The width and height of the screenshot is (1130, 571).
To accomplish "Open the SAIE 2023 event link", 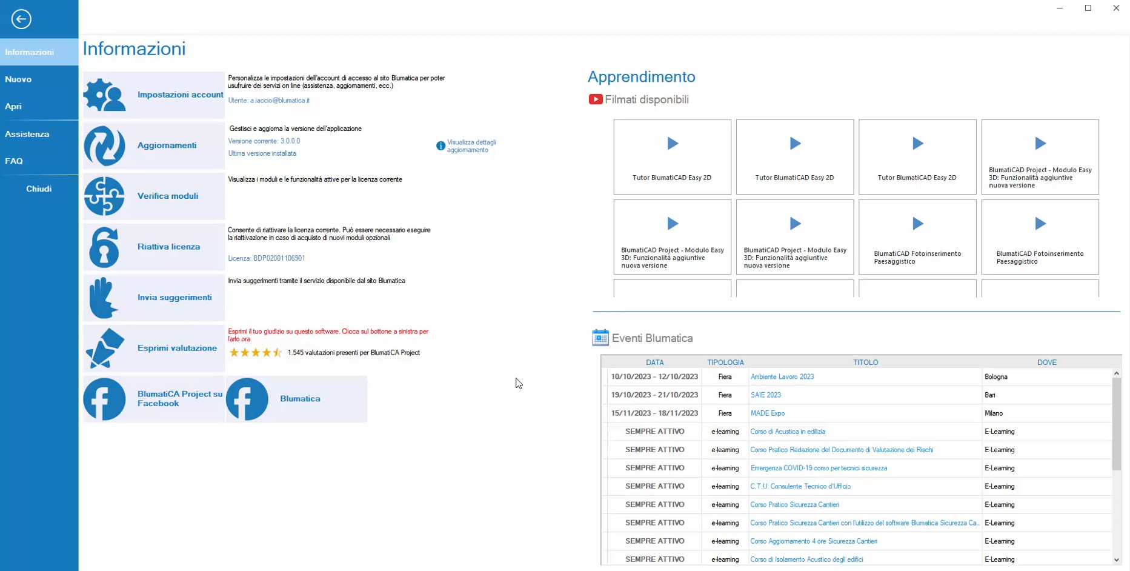I will click(765, 395).
